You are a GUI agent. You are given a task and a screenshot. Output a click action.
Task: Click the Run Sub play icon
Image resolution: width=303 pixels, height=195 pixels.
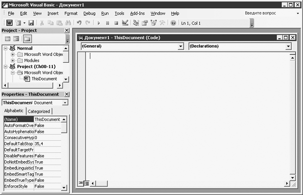coord(99,23)
